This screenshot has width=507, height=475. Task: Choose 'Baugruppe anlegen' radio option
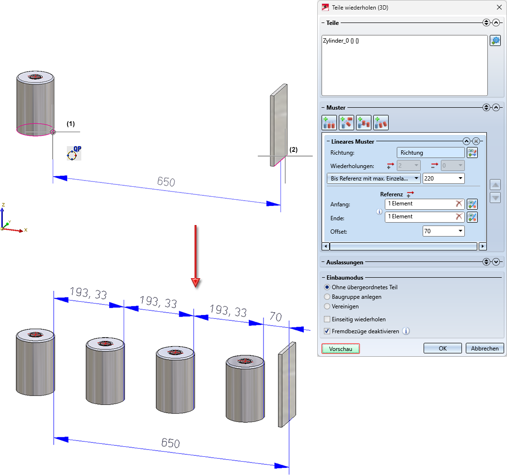[x=327, y=297]
